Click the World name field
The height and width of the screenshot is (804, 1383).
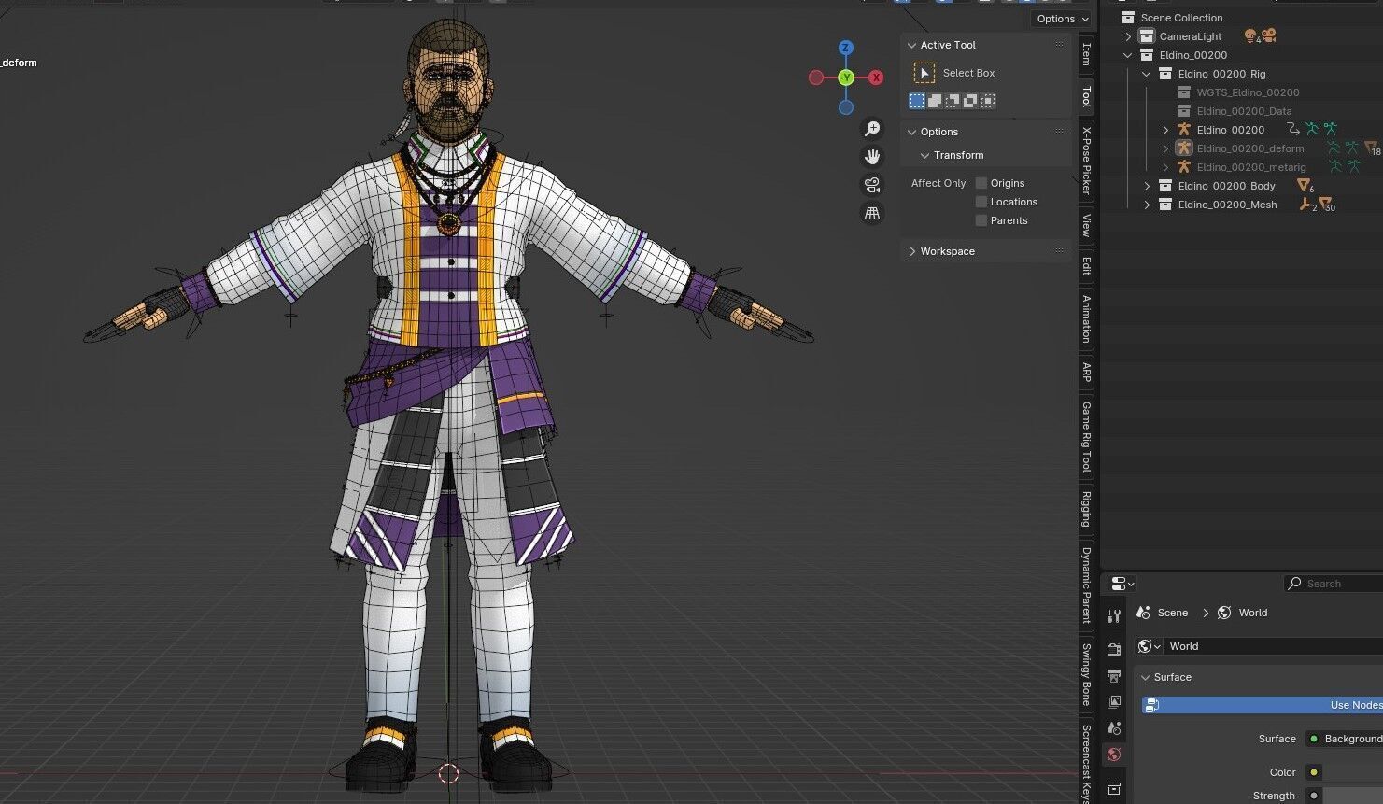[1274, 646]
